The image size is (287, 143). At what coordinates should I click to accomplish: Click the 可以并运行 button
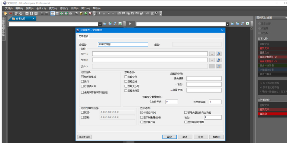point(84,137)
